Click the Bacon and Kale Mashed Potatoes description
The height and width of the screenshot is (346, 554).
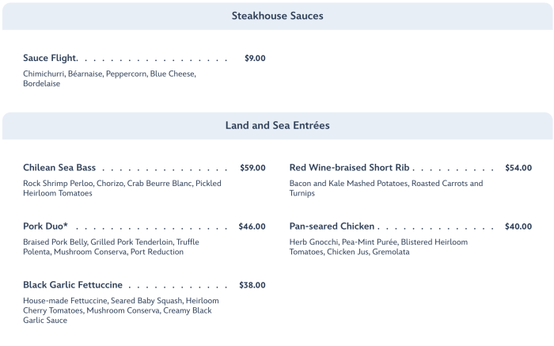point(385,188)
